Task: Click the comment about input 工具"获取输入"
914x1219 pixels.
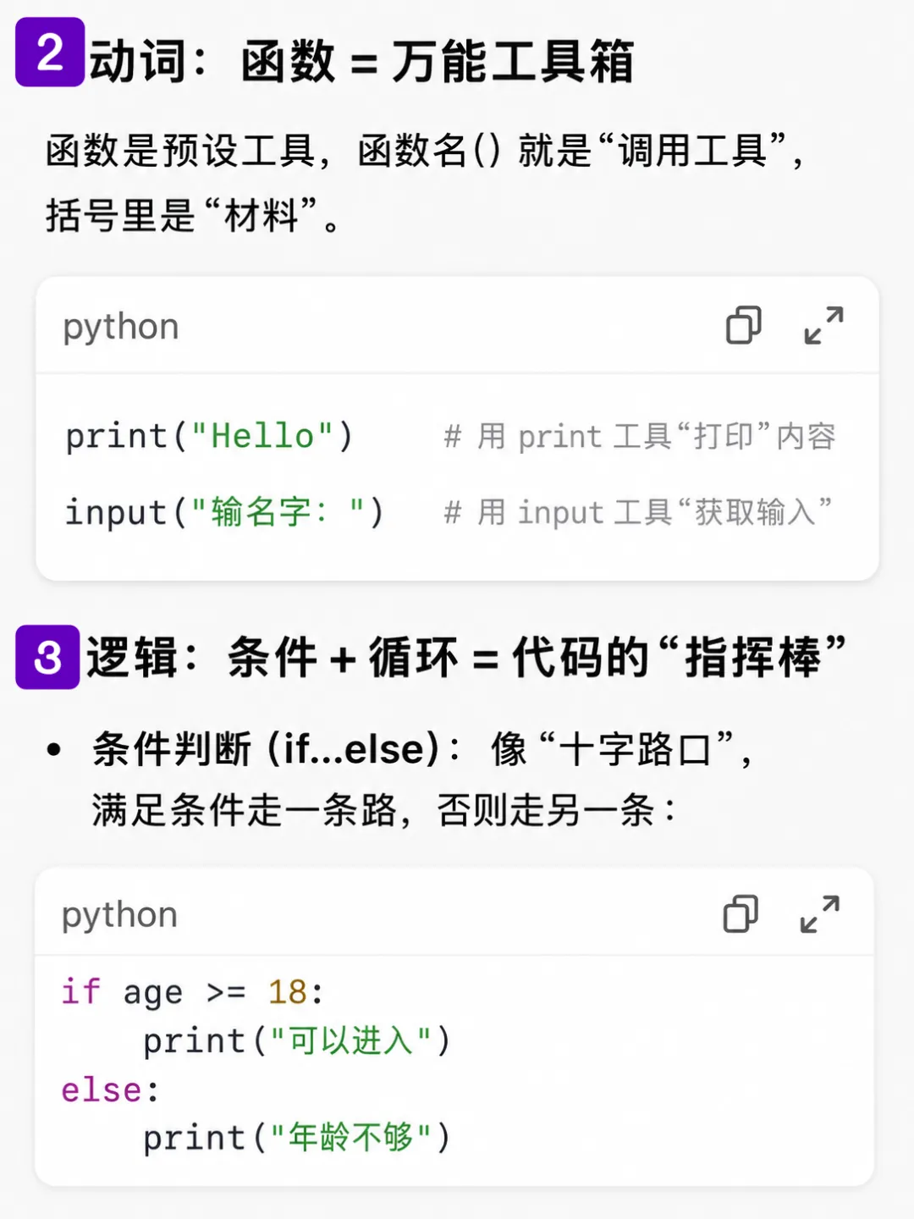Action: [x=638, y=512]
